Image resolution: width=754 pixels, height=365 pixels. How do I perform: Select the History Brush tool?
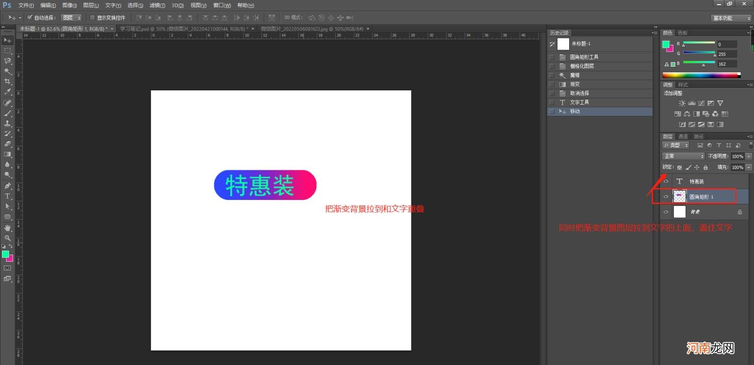7,134
